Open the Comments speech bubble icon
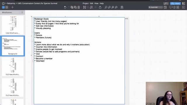187x105 pixels. pos(171,7)
